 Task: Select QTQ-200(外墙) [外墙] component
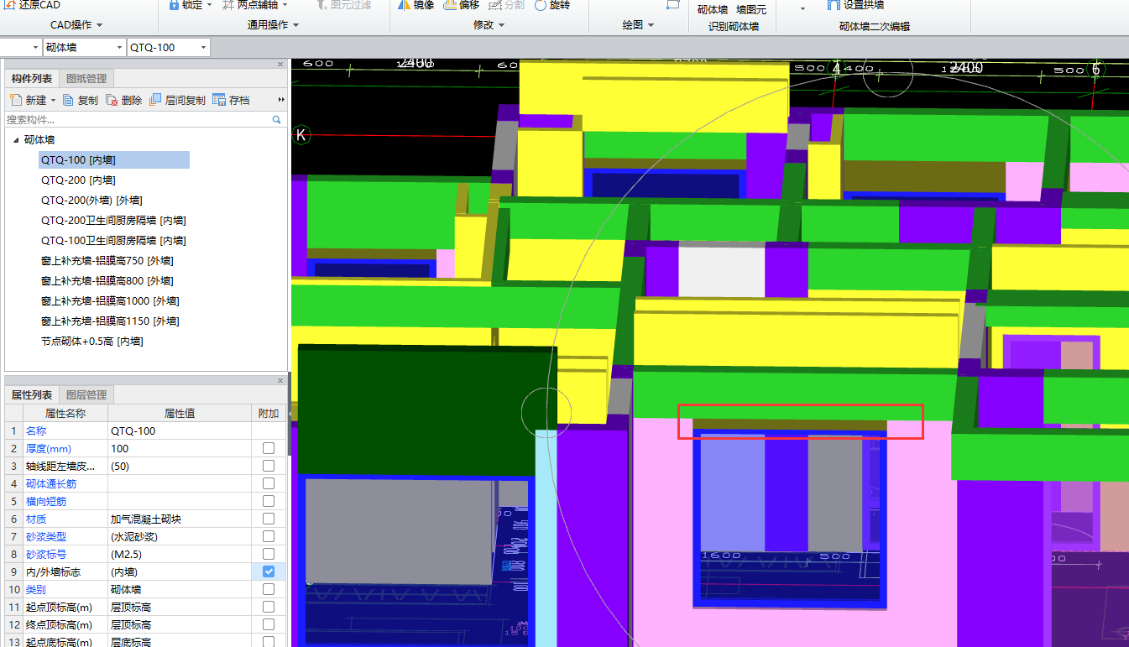pos(91,201)
